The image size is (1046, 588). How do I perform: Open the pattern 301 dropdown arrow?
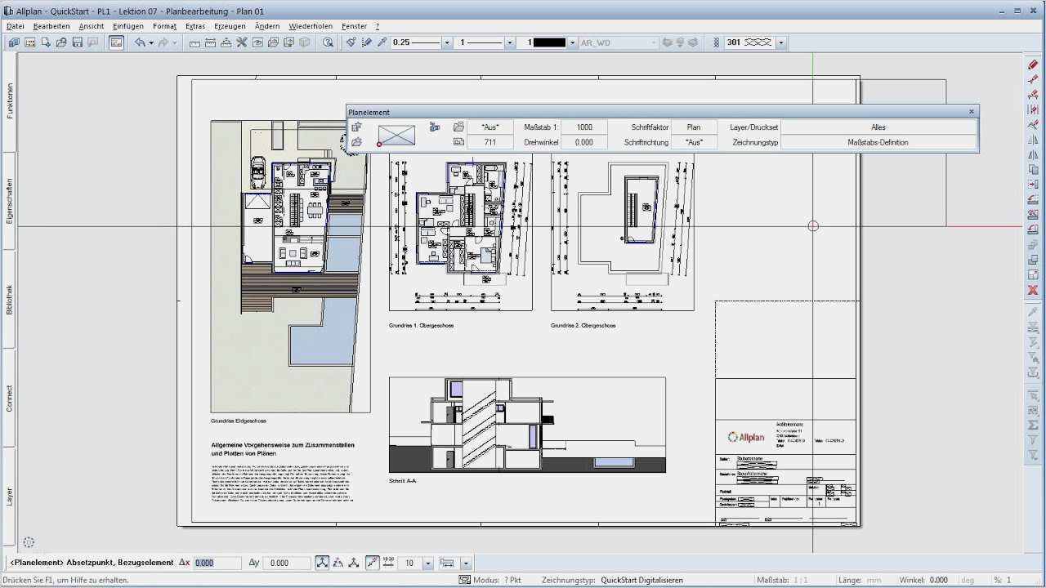tap(781, 42)
